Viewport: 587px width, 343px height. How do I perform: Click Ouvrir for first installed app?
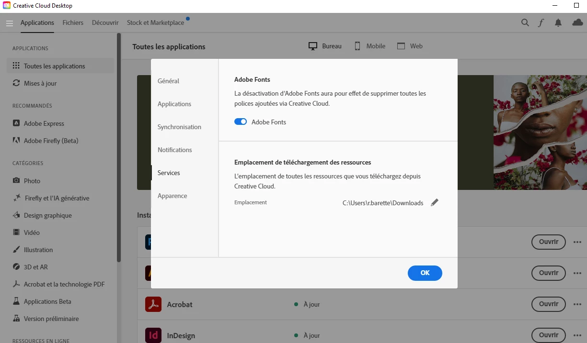click(x=549, y=242)
